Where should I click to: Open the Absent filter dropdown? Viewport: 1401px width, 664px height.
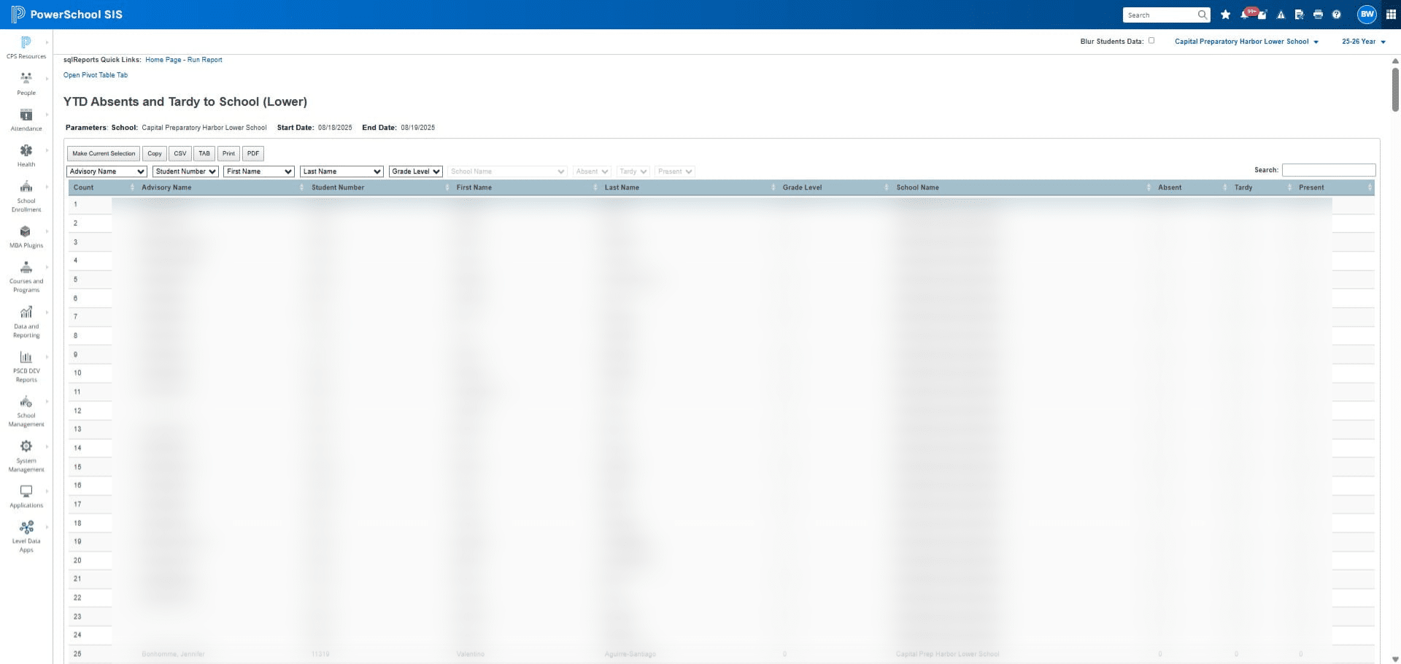[x=592, y=171]
